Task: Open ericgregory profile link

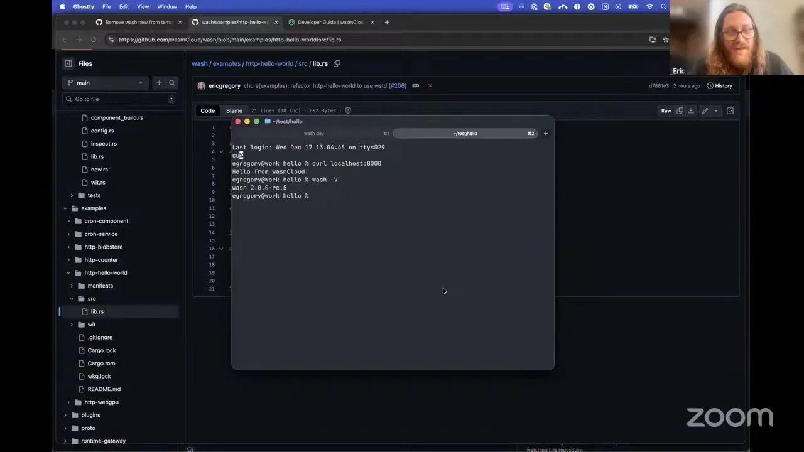Action: (224, 86)
